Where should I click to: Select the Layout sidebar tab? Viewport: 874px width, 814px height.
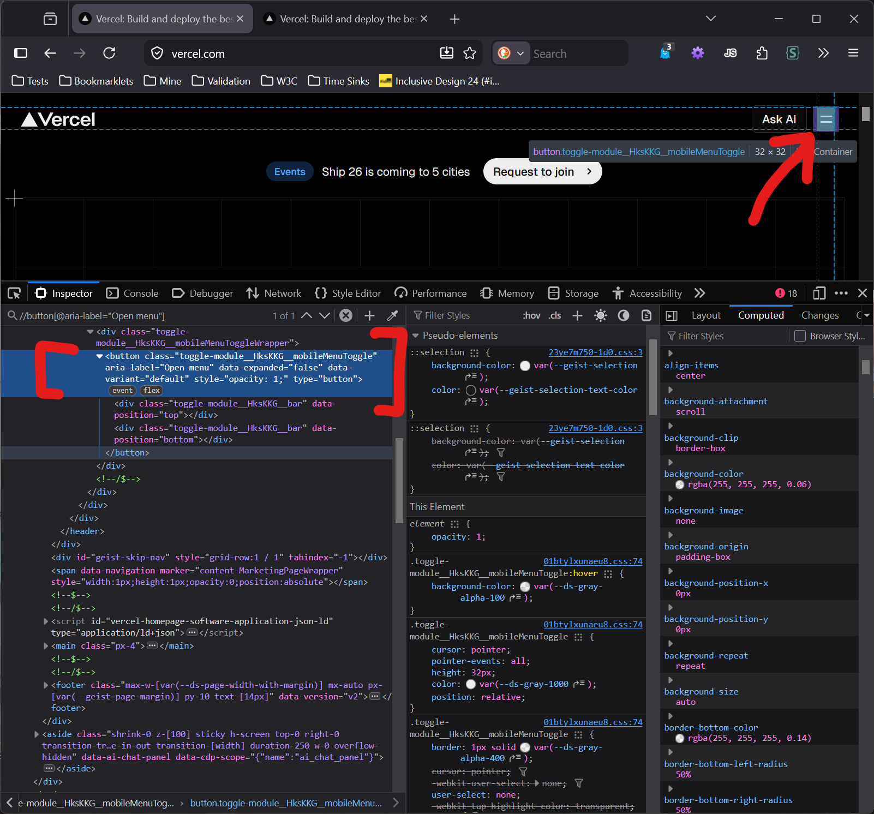click(x=706, y=315)
